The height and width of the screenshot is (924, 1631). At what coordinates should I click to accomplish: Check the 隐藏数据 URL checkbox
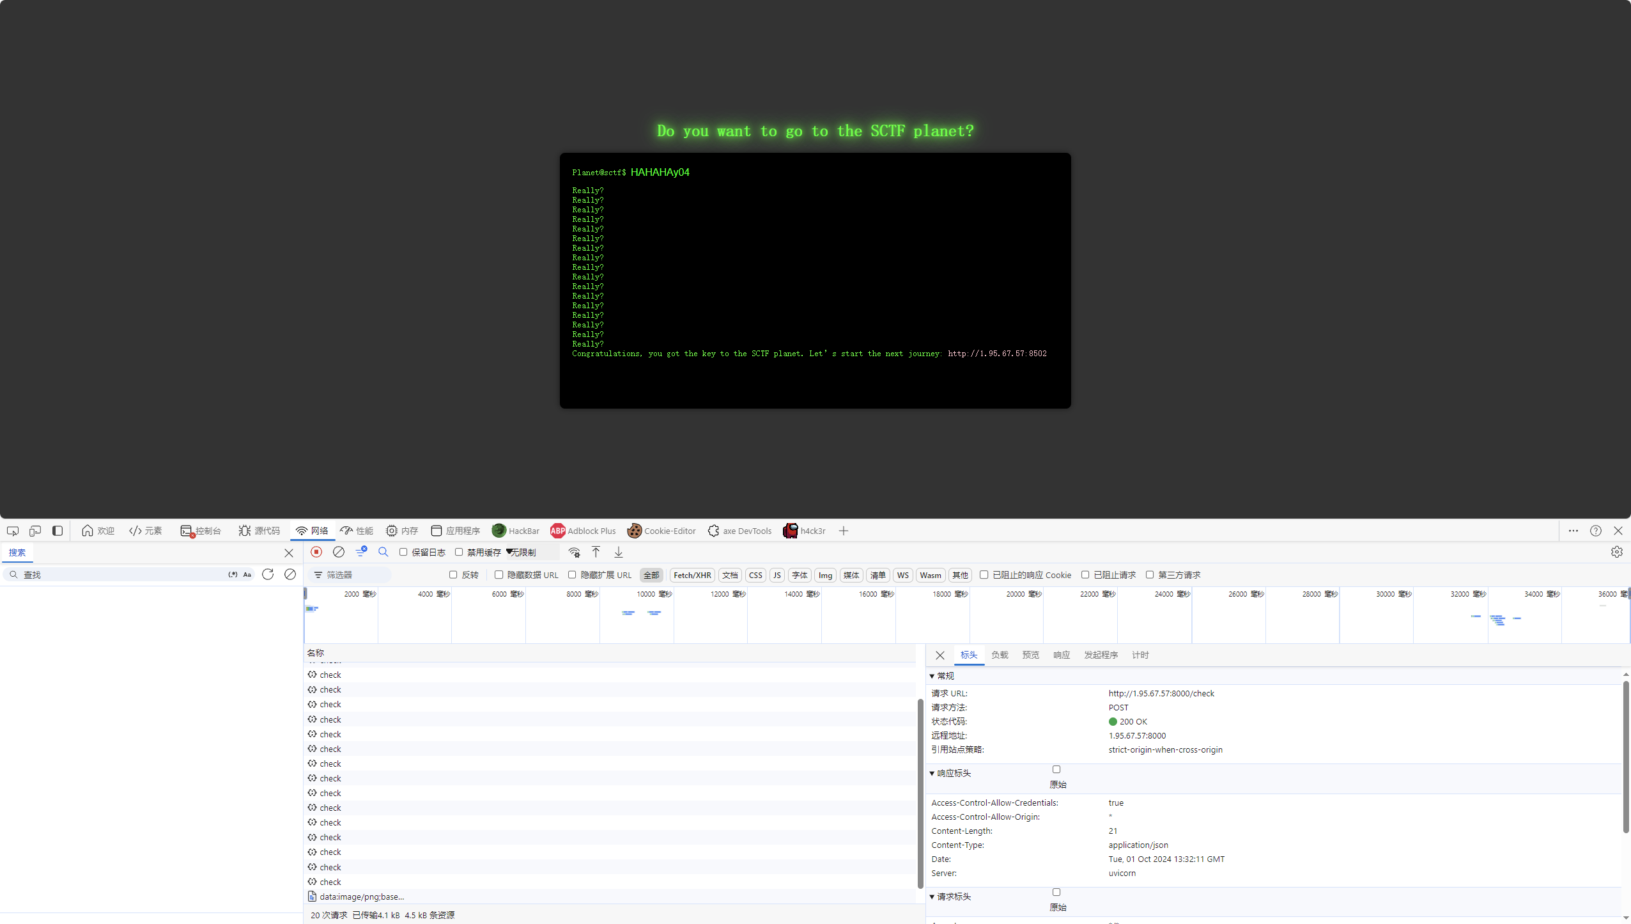click(x=499, y=575)
